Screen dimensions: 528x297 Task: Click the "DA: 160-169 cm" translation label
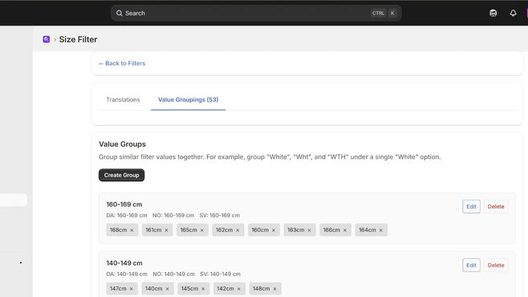(x=127, y=215)
